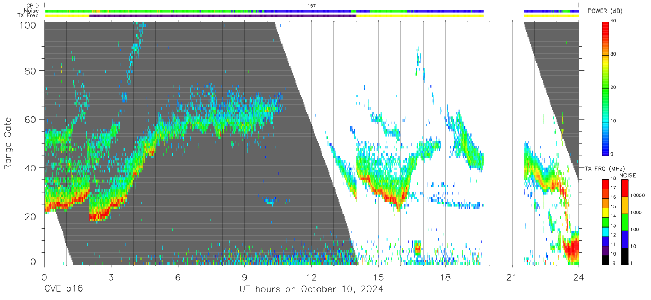Click the "21" UT hour tick label
651x300 pixels.
[512, 277]
